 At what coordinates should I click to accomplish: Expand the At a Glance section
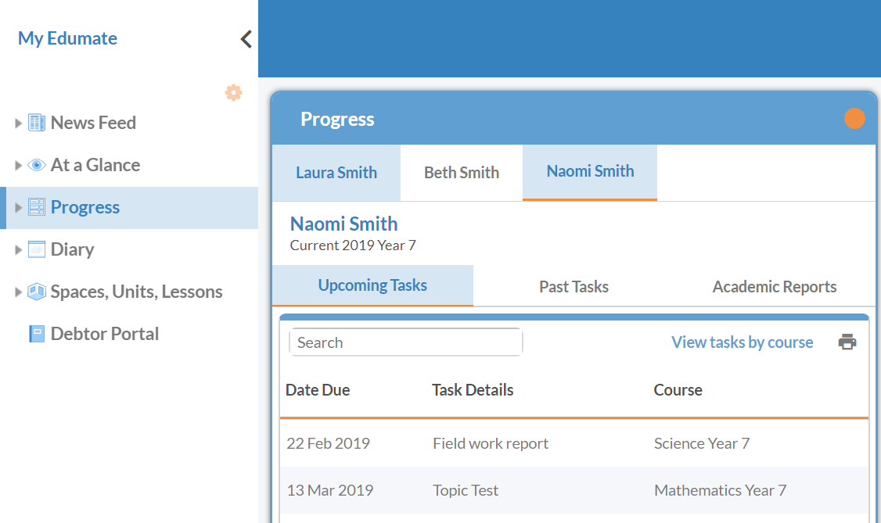17,165
